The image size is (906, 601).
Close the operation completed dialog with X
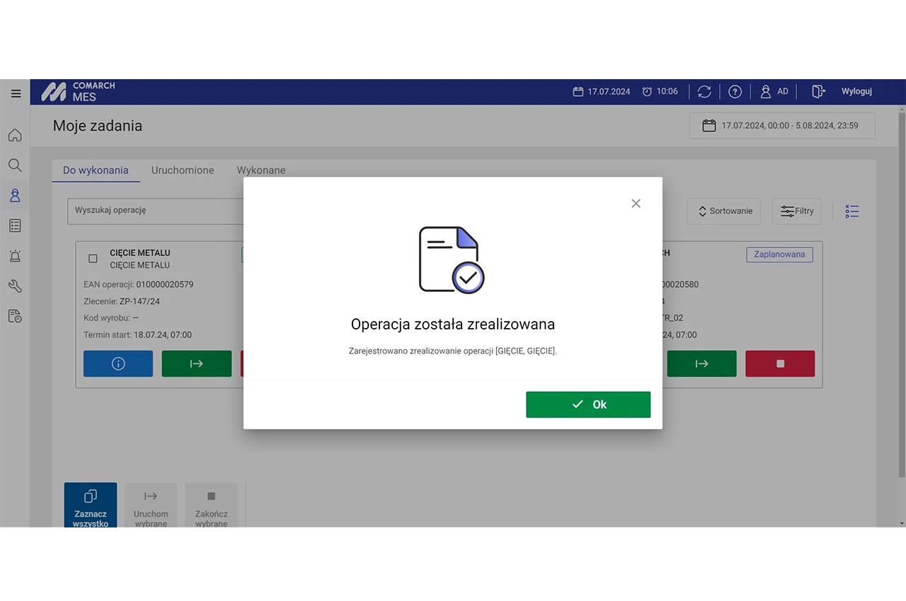coord(636,204)
